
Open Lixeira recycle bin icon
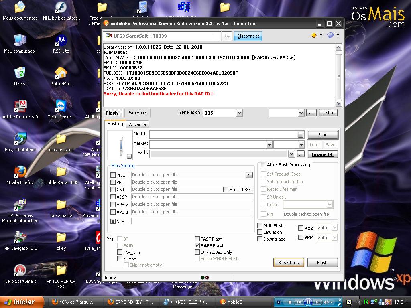20,77
